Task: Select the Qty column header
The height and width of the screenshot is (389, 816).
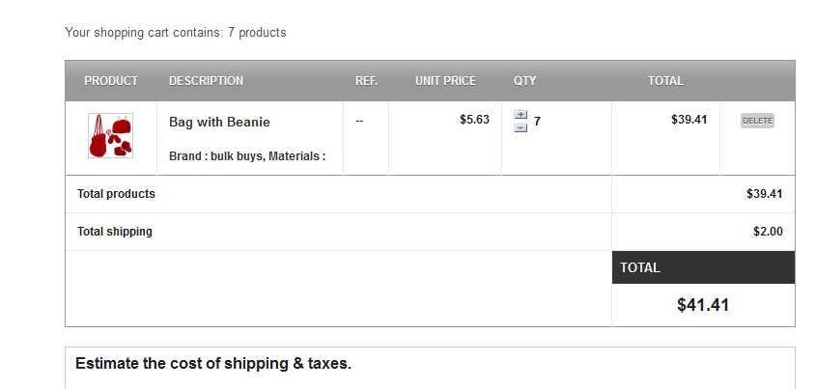Action: point(524,81)
